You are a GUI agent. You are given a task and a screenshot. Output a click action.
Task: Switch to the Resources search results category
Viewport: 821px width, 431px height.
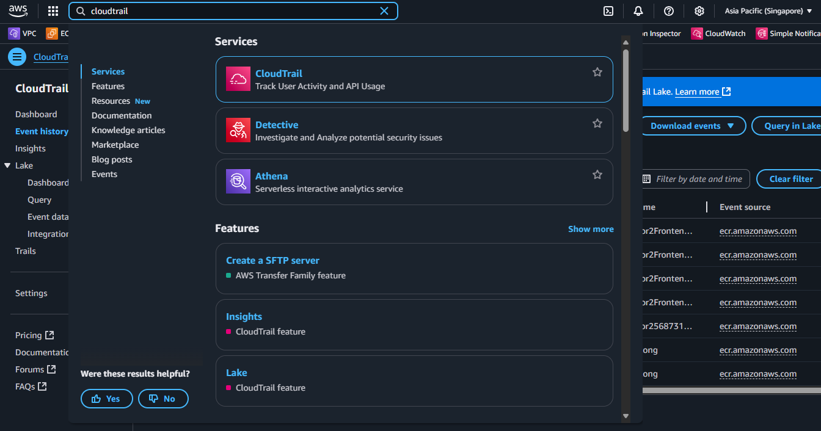(x=111, y=100)
